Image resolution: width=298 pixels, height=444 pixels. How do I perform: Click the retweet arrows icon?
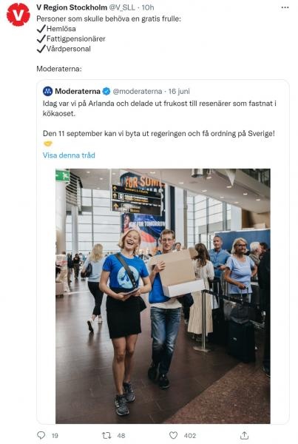[x=106, y=435]
